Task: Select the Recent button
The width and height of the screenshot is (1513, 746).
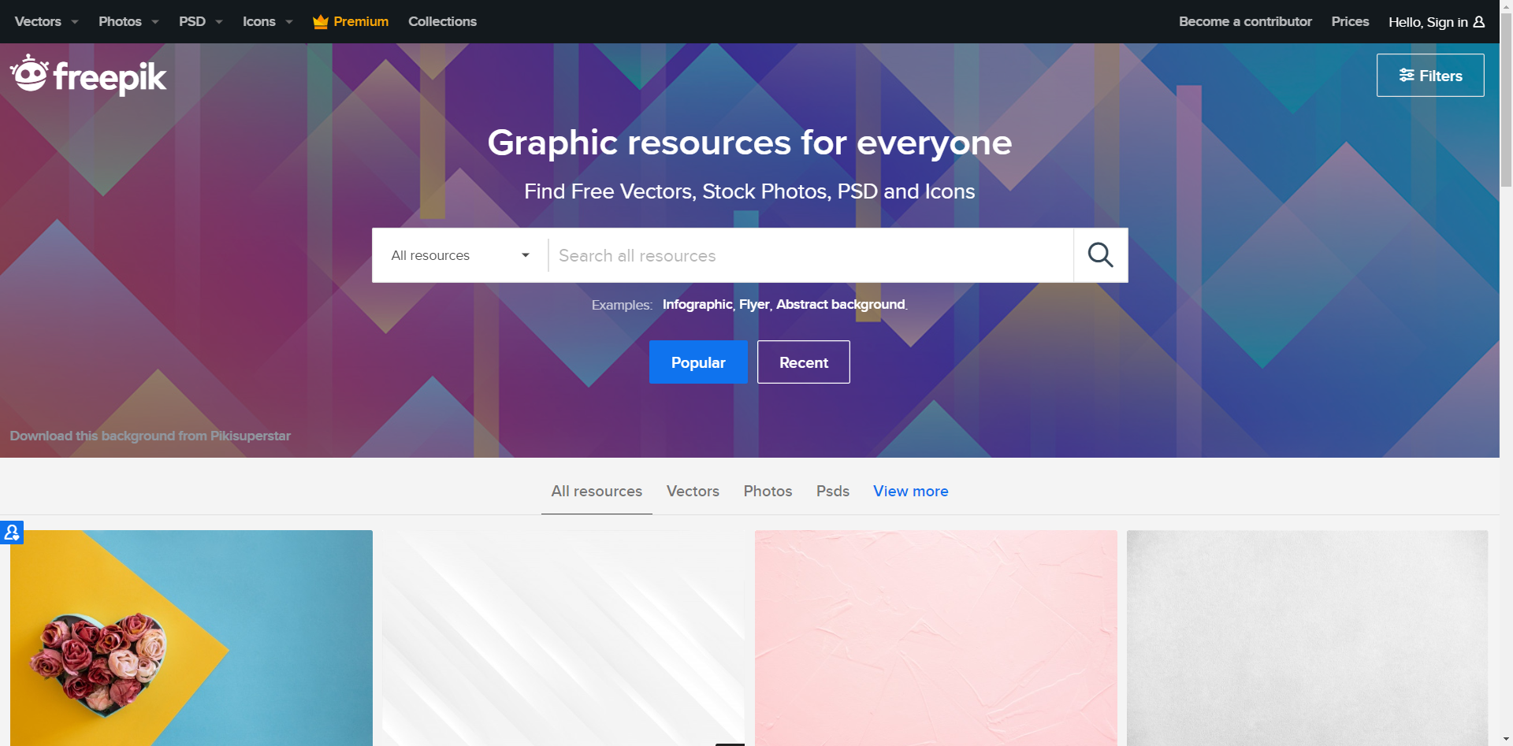Action: [x=804, y=362]
